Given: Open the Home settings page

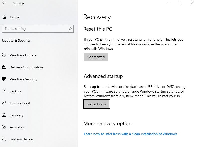Looking at the screenshot, I should point(14,17).
